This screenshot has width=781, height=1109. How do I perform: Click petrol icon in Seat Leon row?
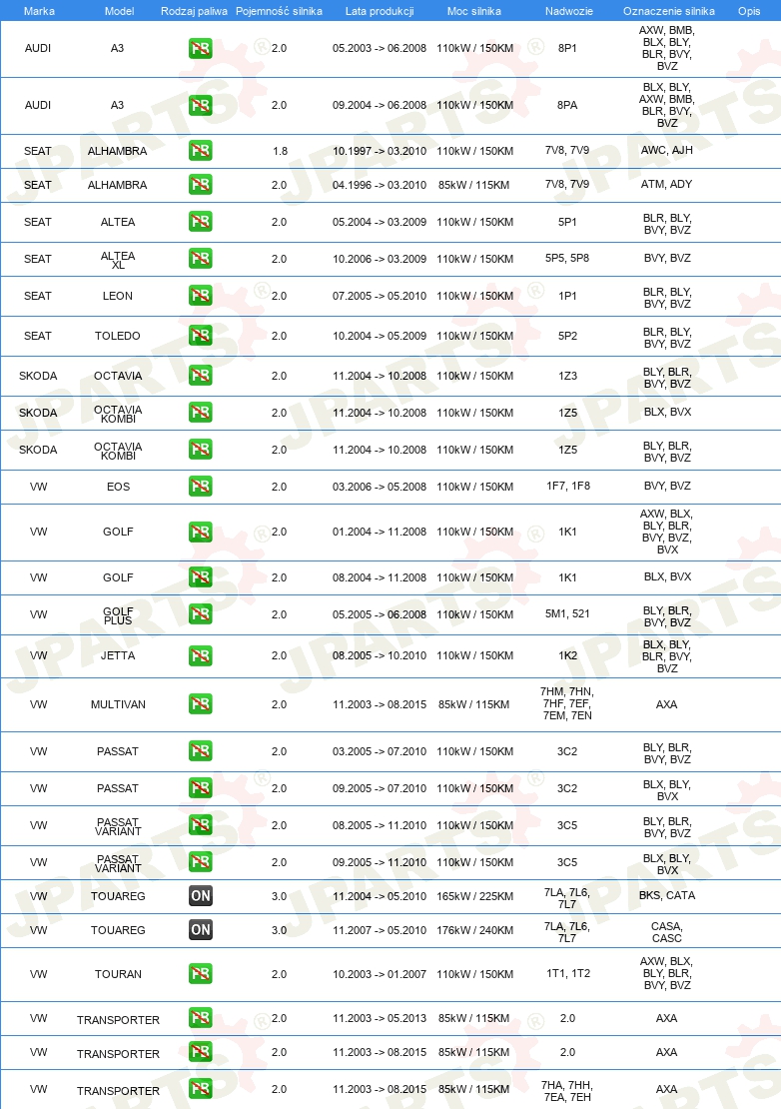coord(201,296)
